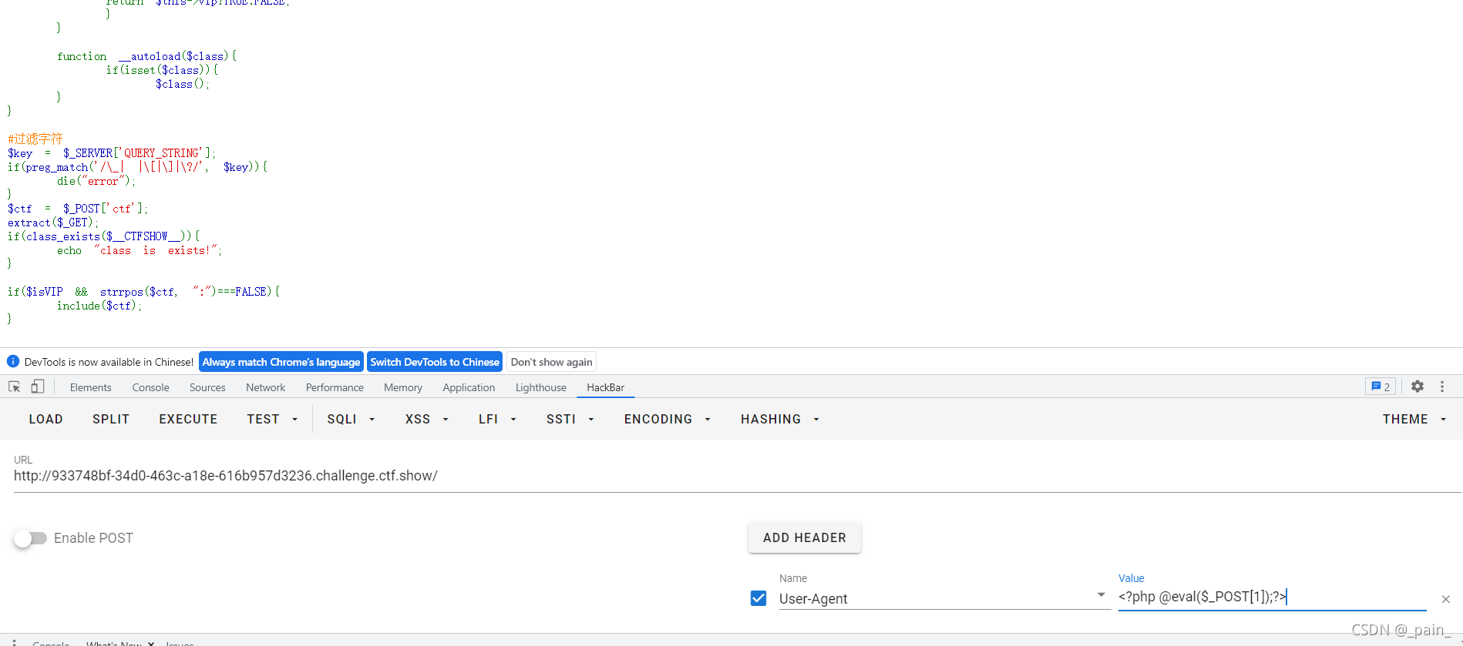Click the EXECUTE button in HackBar

pos(188,419)
